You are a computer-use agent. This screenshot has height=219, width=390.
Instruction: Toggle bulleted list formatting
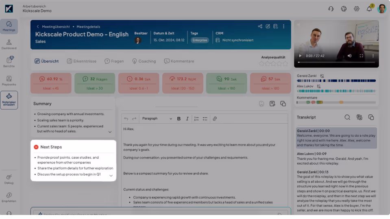205,119
